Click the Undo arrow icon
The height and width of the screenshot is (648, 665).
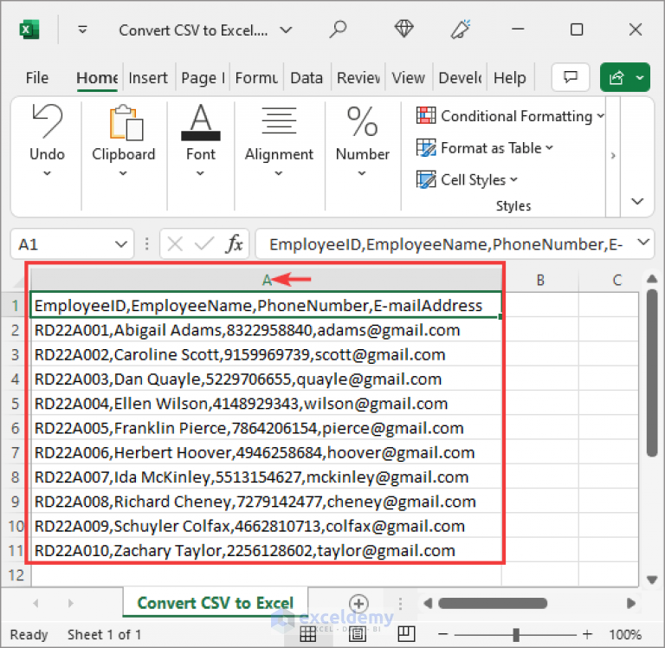coord(47,121)
